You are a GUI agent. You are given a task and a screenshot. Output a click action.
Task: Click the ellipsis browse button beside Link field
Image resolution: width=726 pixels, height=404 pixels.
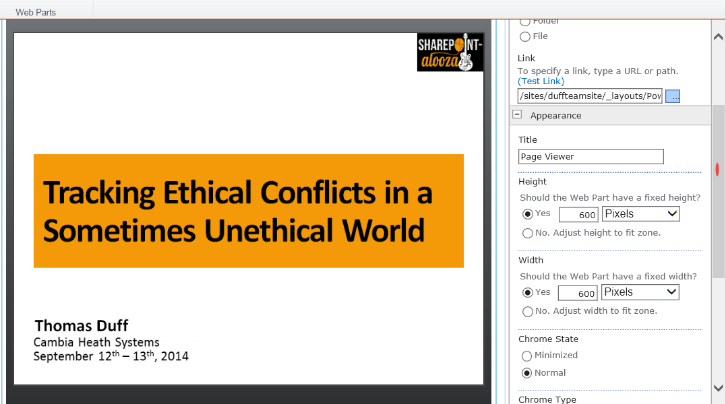click(673, 96)
